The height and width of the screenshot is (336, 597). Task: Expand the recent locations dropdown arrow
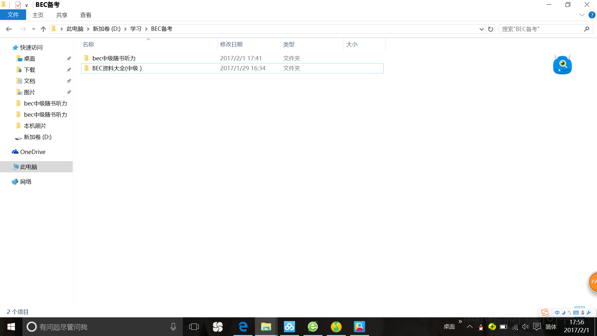[x=34, y=29]
